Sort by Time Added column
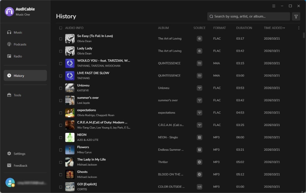The width and height of the screenshot is (306, 193). point(274,28)
